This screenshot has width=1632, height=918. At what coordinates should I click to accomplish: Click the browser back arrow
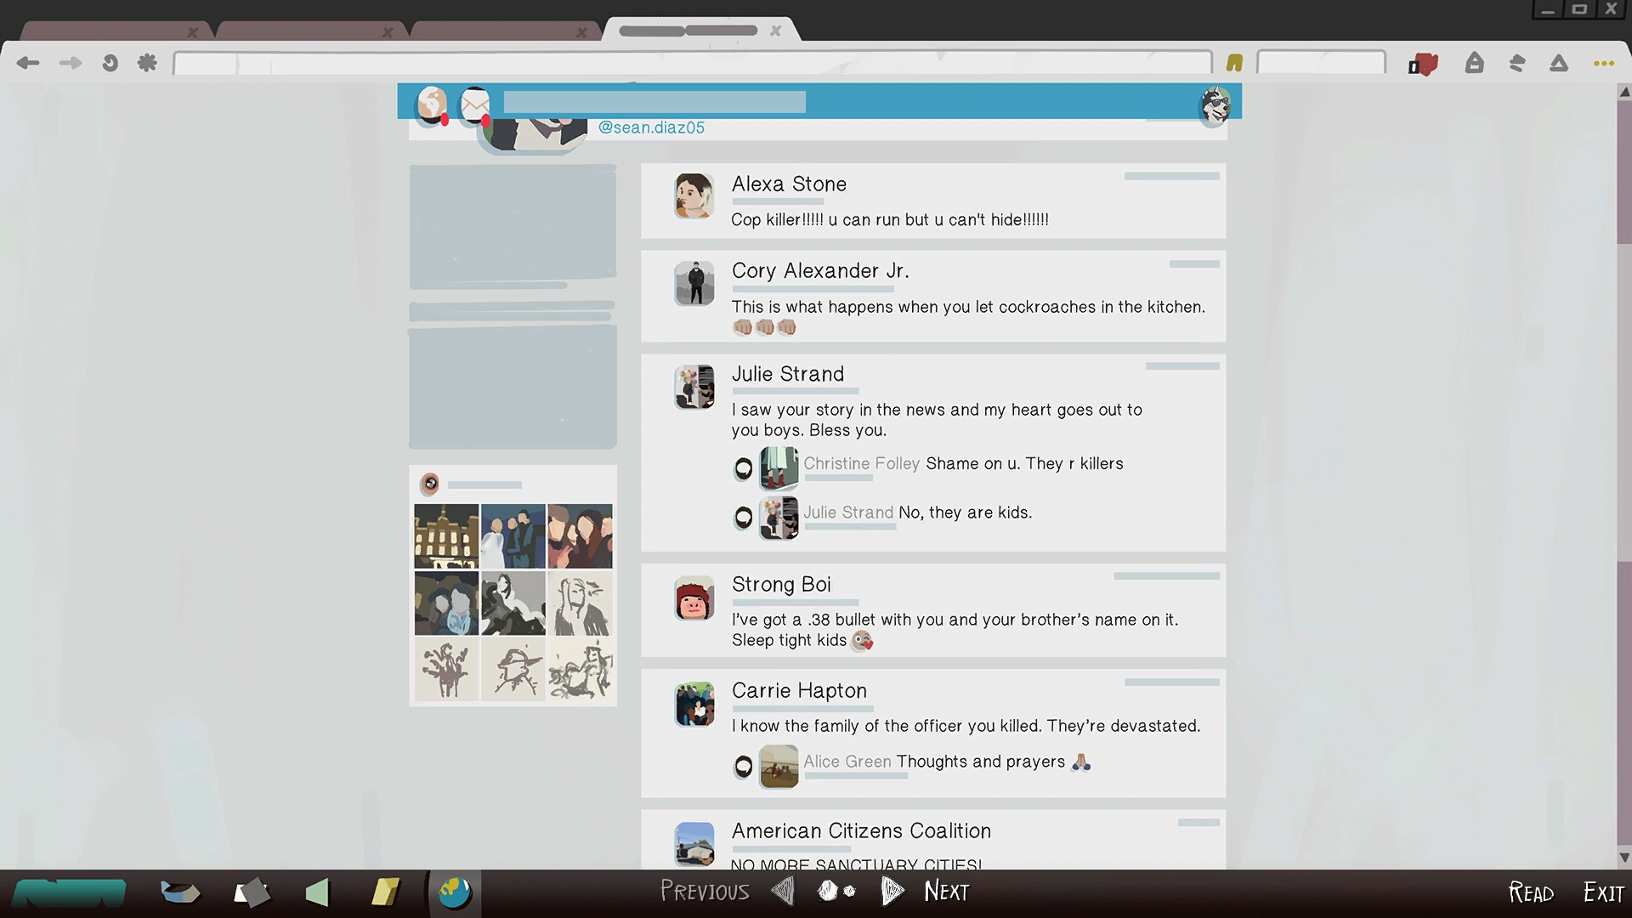(28, 63)
